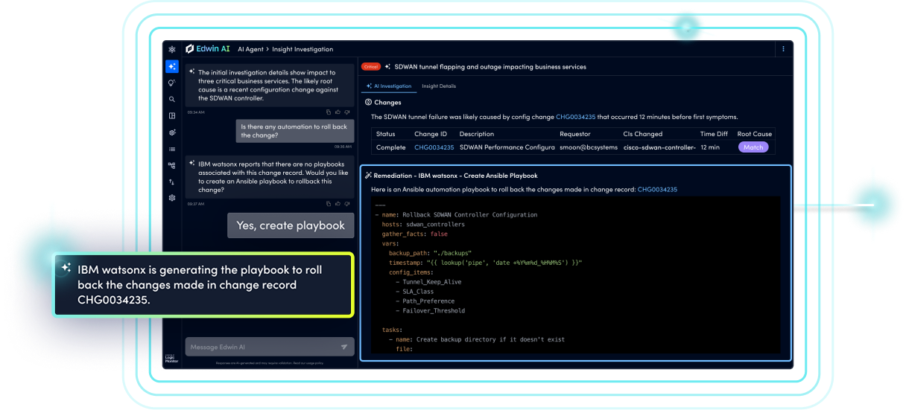Thumbs up the IBM watsonx playbook response
The height and width of the screenshot is (410, 906).
pos(338,203)
